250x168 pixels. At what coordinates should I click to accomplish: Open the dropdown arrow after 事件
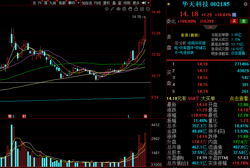point(78,3)
